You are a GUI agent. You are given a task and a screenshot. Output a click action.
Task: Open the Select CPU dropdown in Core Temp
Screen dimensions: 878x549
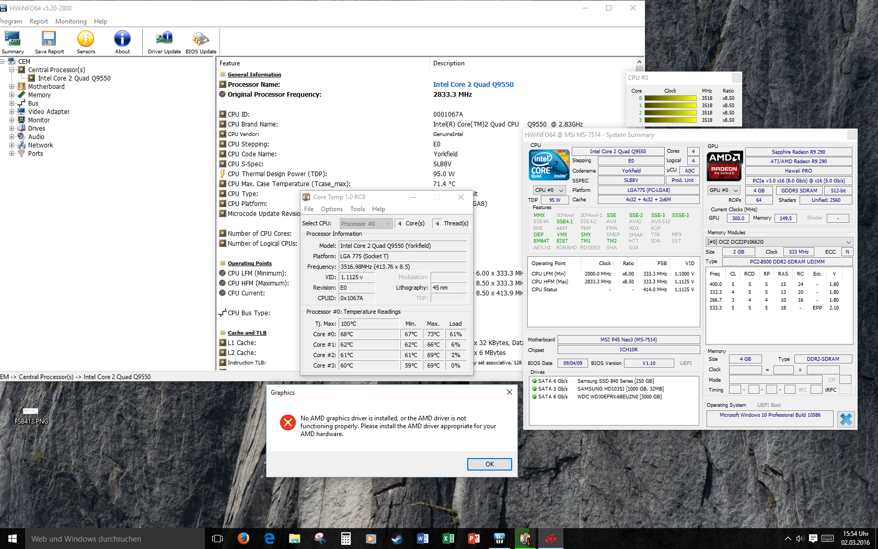click(x=366, y=224)
